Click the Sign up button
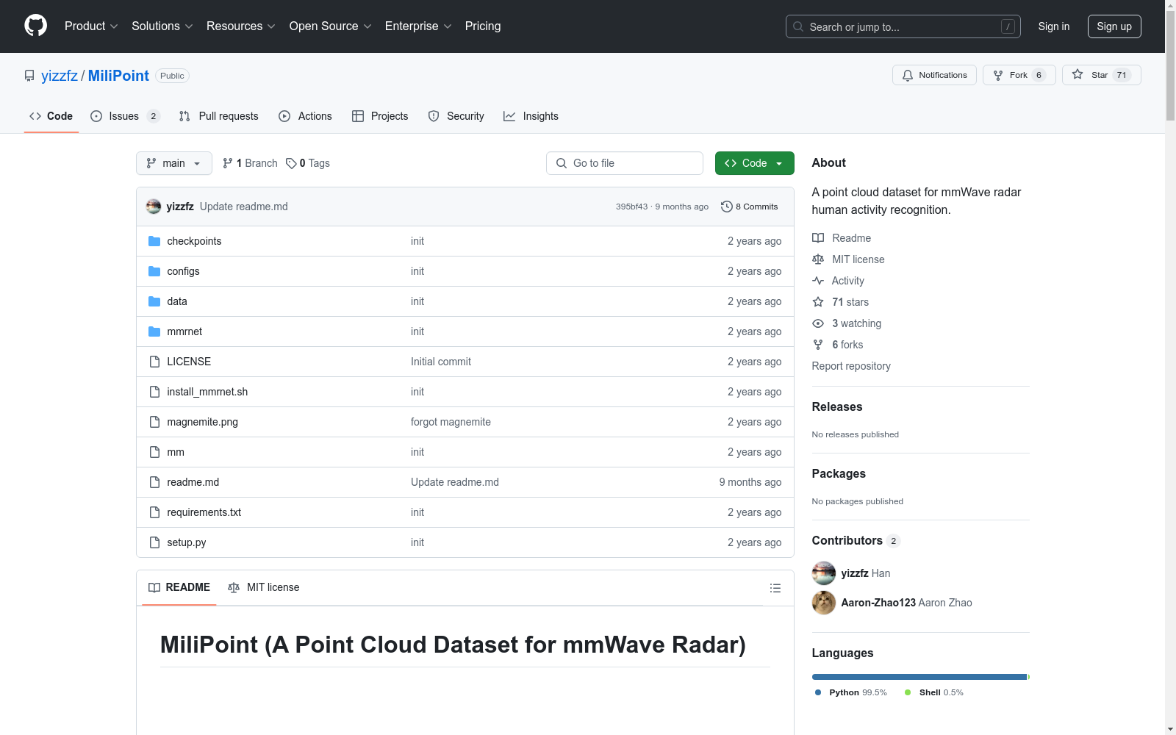The height and width of the screenshot is (735, 1176). [1114, 26]
